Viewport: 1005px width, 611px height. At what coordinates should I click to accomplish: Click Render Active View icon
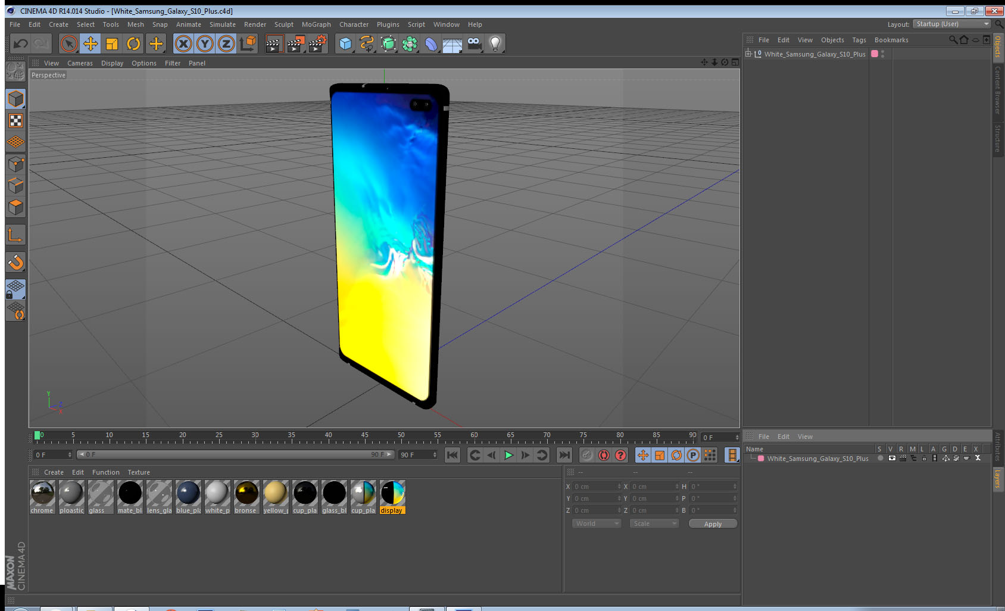[274, 43]
